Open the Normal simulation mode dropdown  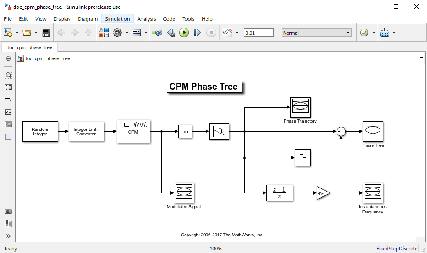(x=316, y=33)
